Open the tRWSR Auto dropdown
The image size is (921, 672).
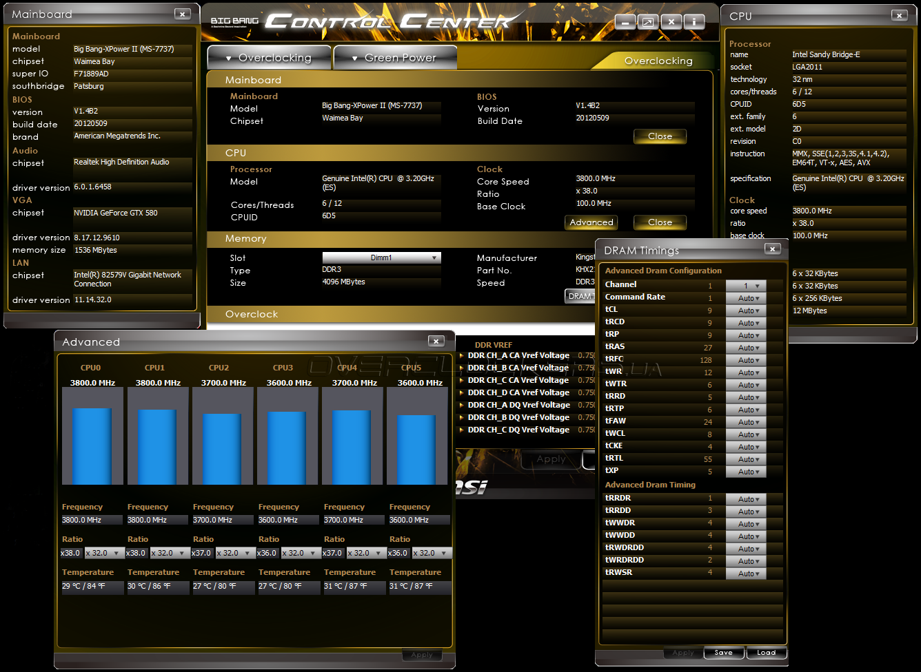click(746, 574)
